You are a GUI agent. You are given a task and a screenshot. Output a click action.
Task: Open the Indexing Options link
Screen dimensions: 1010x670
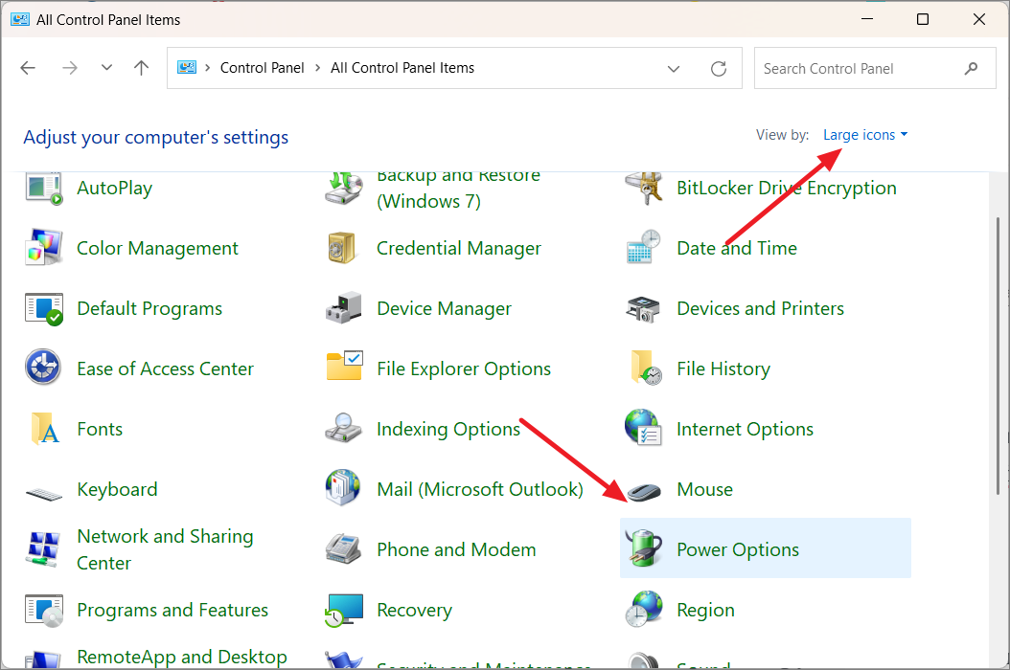pos(448,429)
